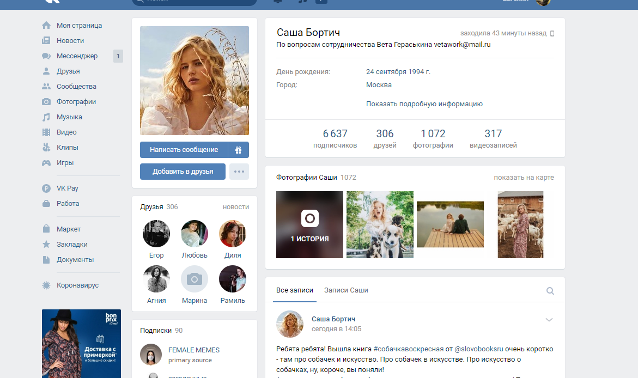Send a gift via gift icon button
The image size is (638, 378).
click(239, 150)
